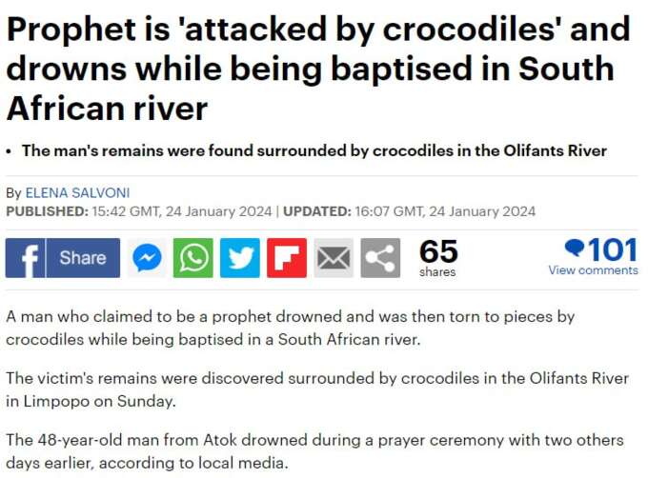Click the 101 comments count
Image resolution: width=648 pixels, height=478 pixels.
(613, 249)
